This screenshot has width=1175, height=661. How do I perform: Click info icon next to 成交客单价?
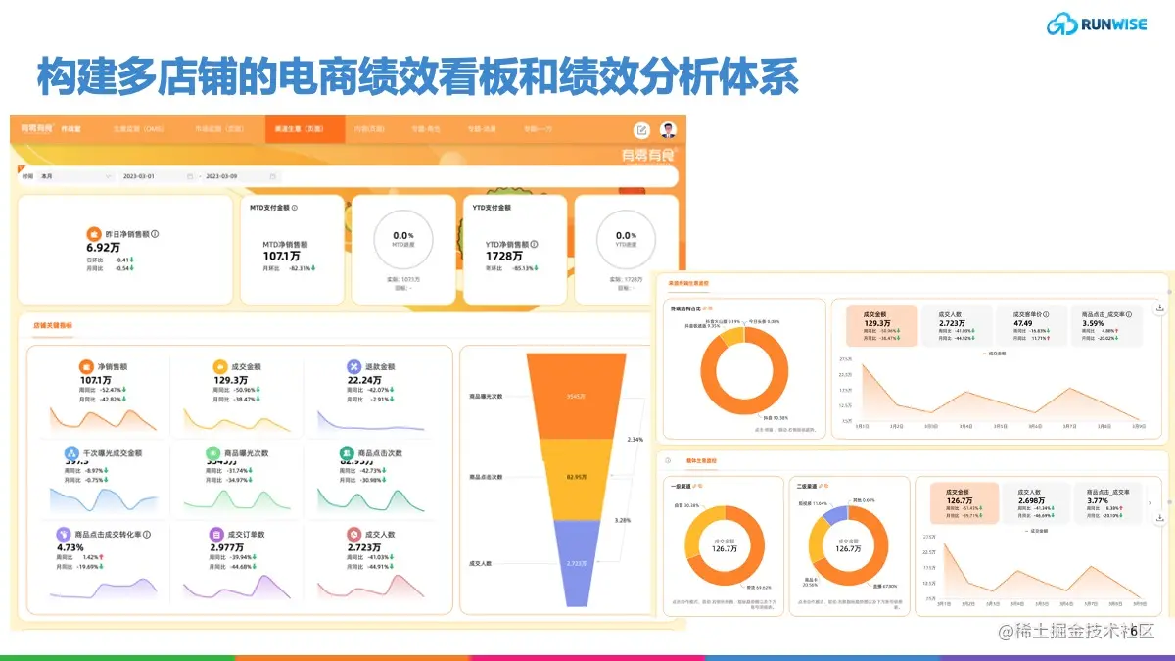(1047, 314)
